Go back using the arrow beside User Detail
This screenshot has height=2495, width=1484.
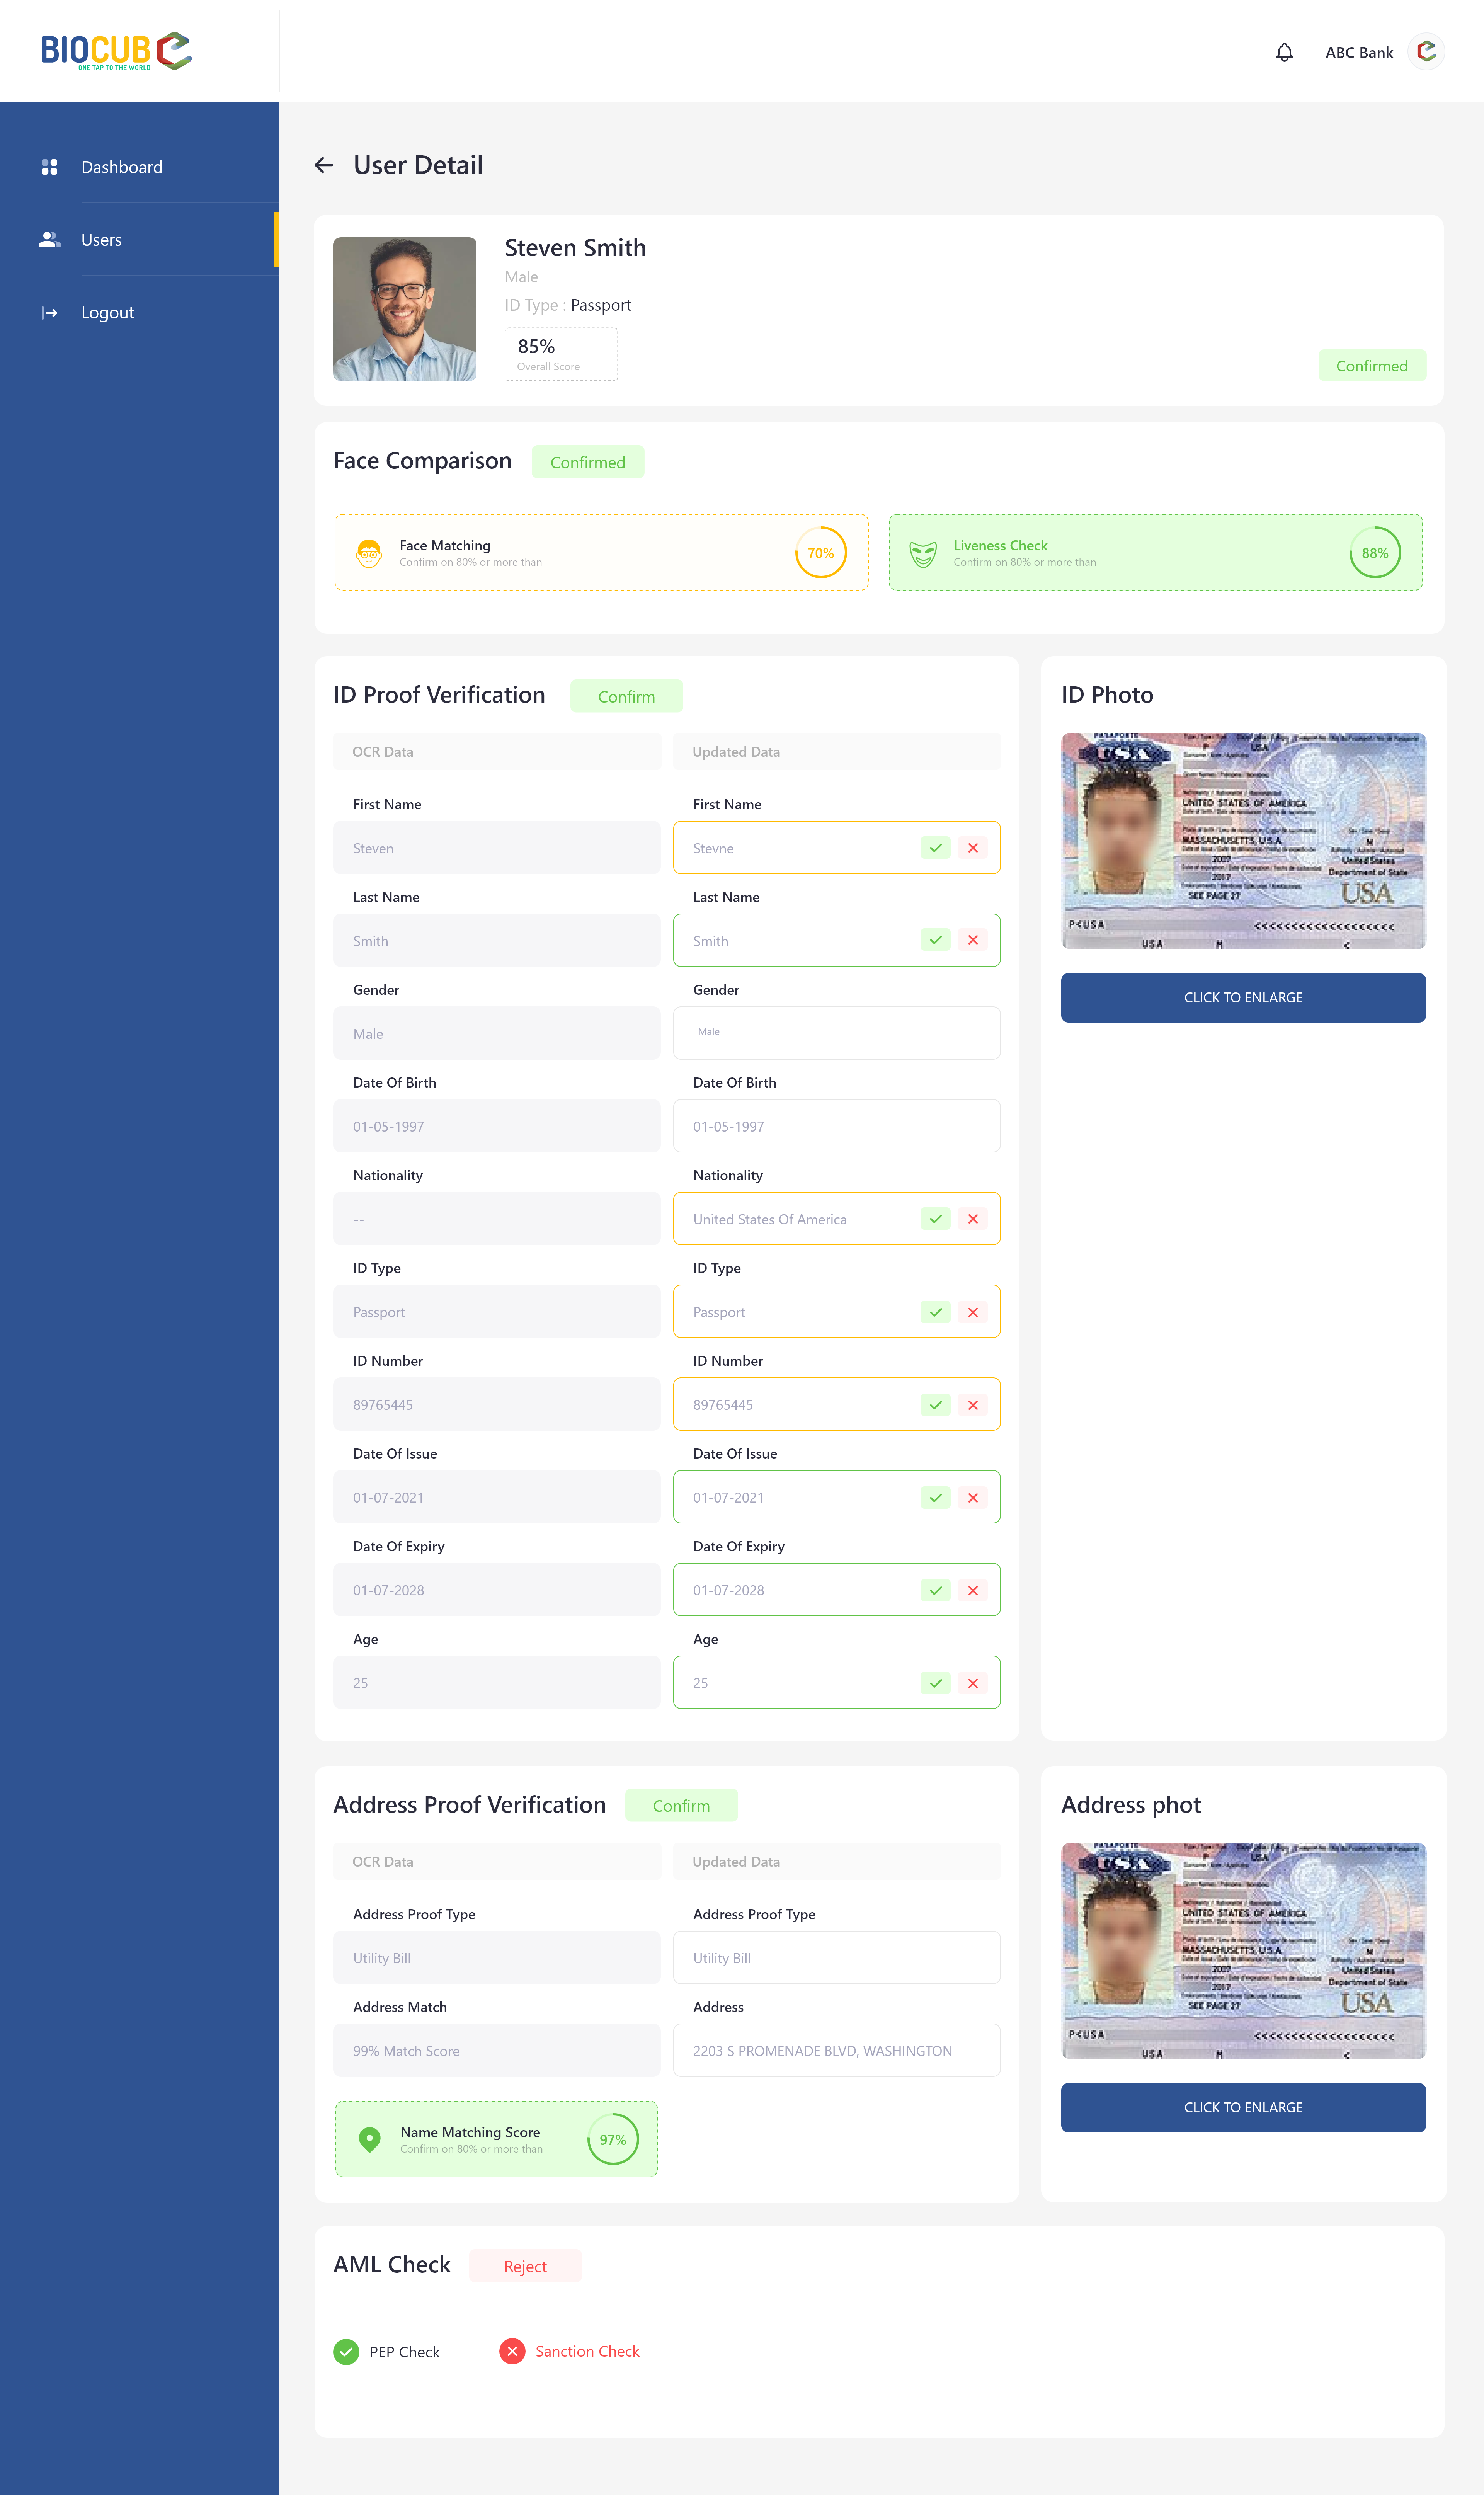point(324,165)
